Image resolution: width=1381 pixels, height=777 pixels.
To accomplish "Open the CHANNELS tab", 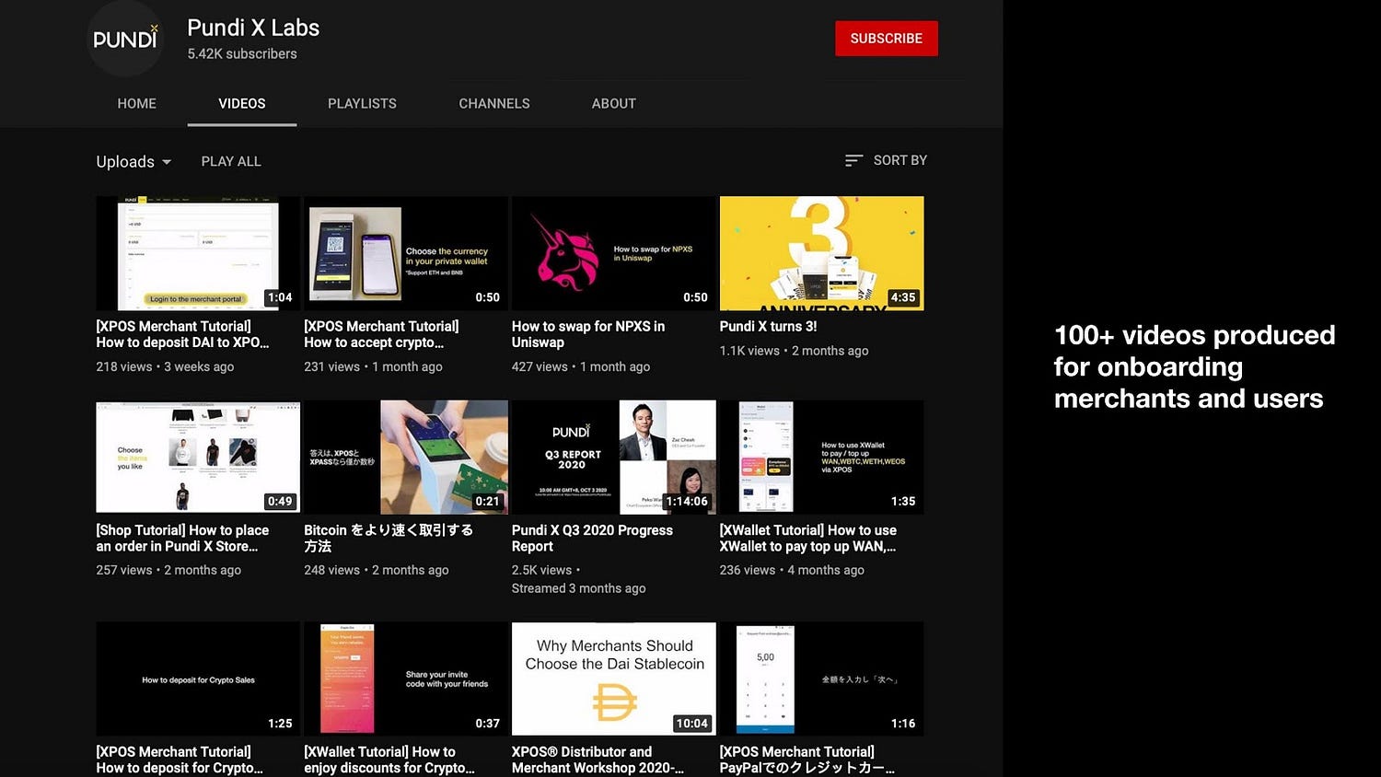I will [x=494, y=103].
